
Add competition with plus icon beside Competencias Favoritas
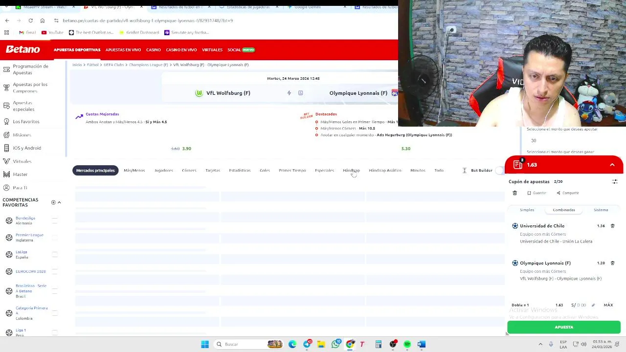pyautogui.click(x=53, y=202)
